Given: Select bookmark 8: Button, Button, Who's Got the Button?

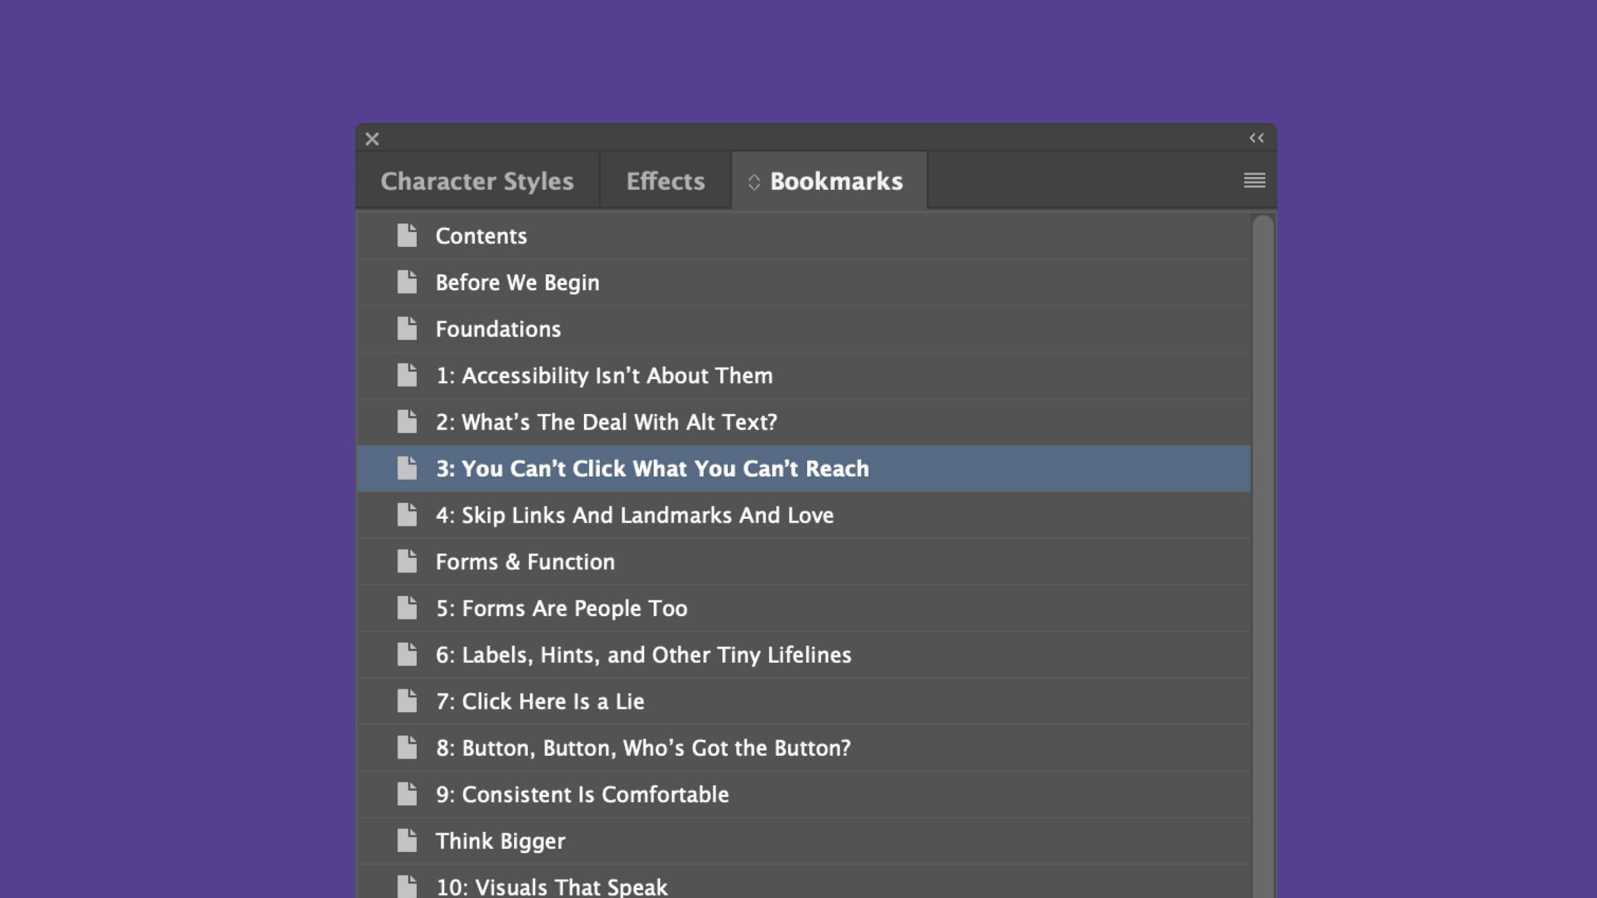Looking at the screenshot, I should pyautogui.click(x=643, y=748).
